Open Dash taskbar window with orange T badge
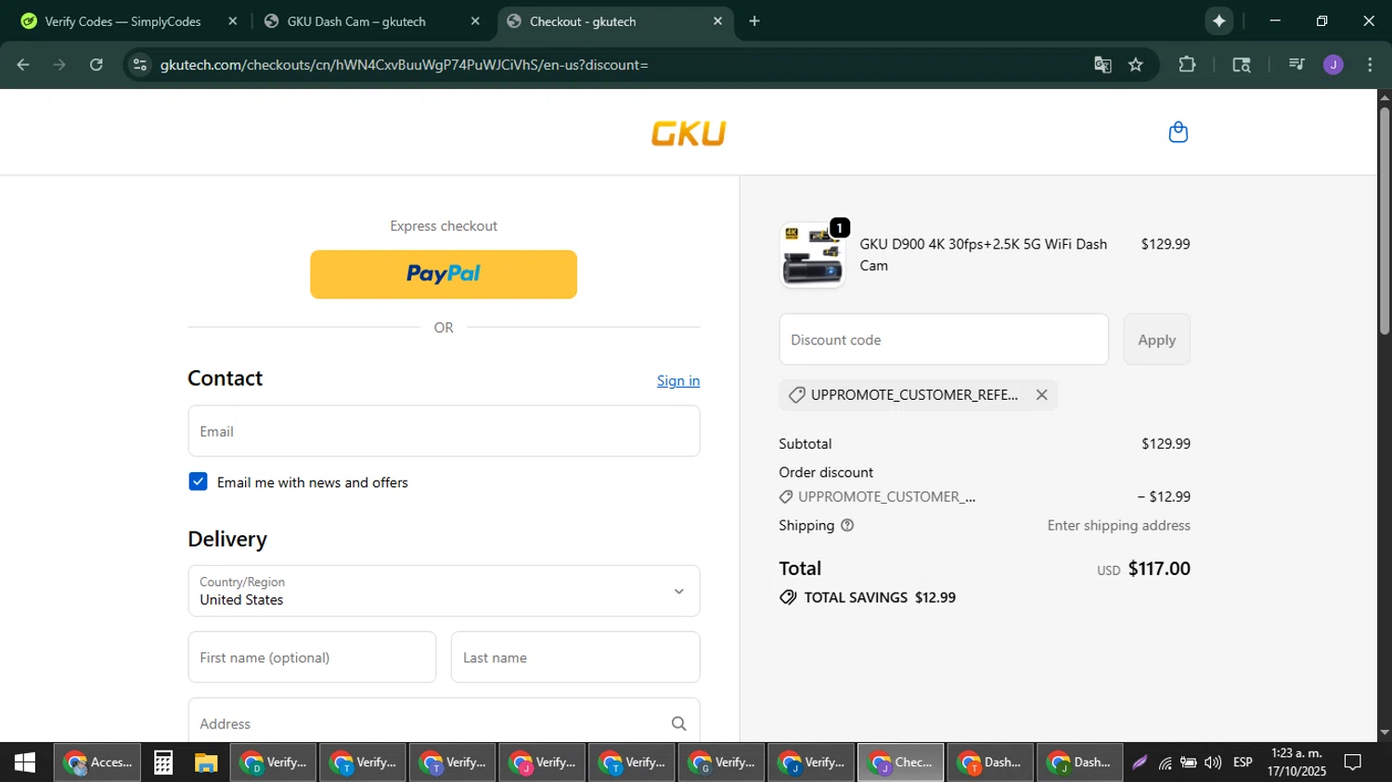The image size is (1392, 782). [x=990, y=763]
